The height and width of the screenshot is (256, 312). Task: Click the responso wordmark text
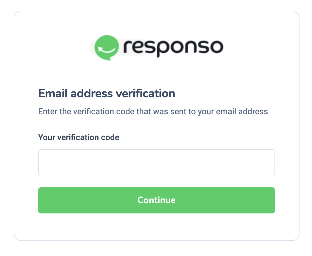[173, 47]
